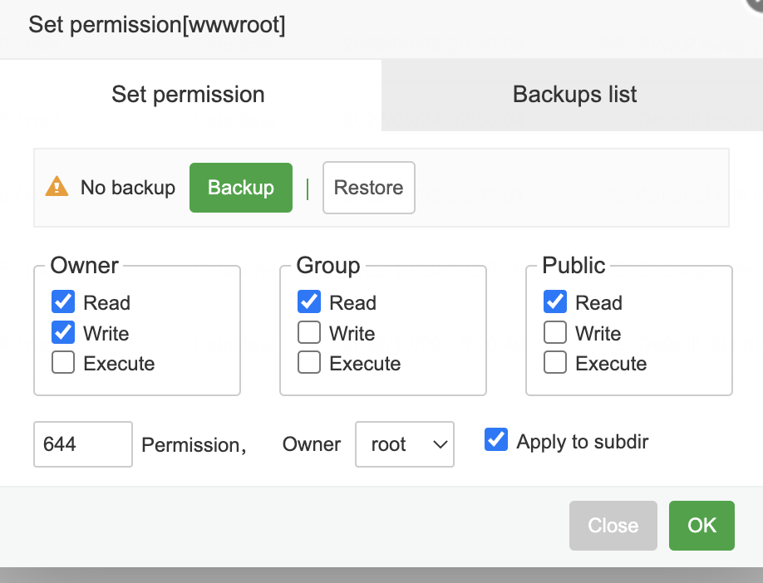Toggle the Apply to subdir checkbox
Image resolution: width=763 pixels, height=583 pixels.
point(496,440)
